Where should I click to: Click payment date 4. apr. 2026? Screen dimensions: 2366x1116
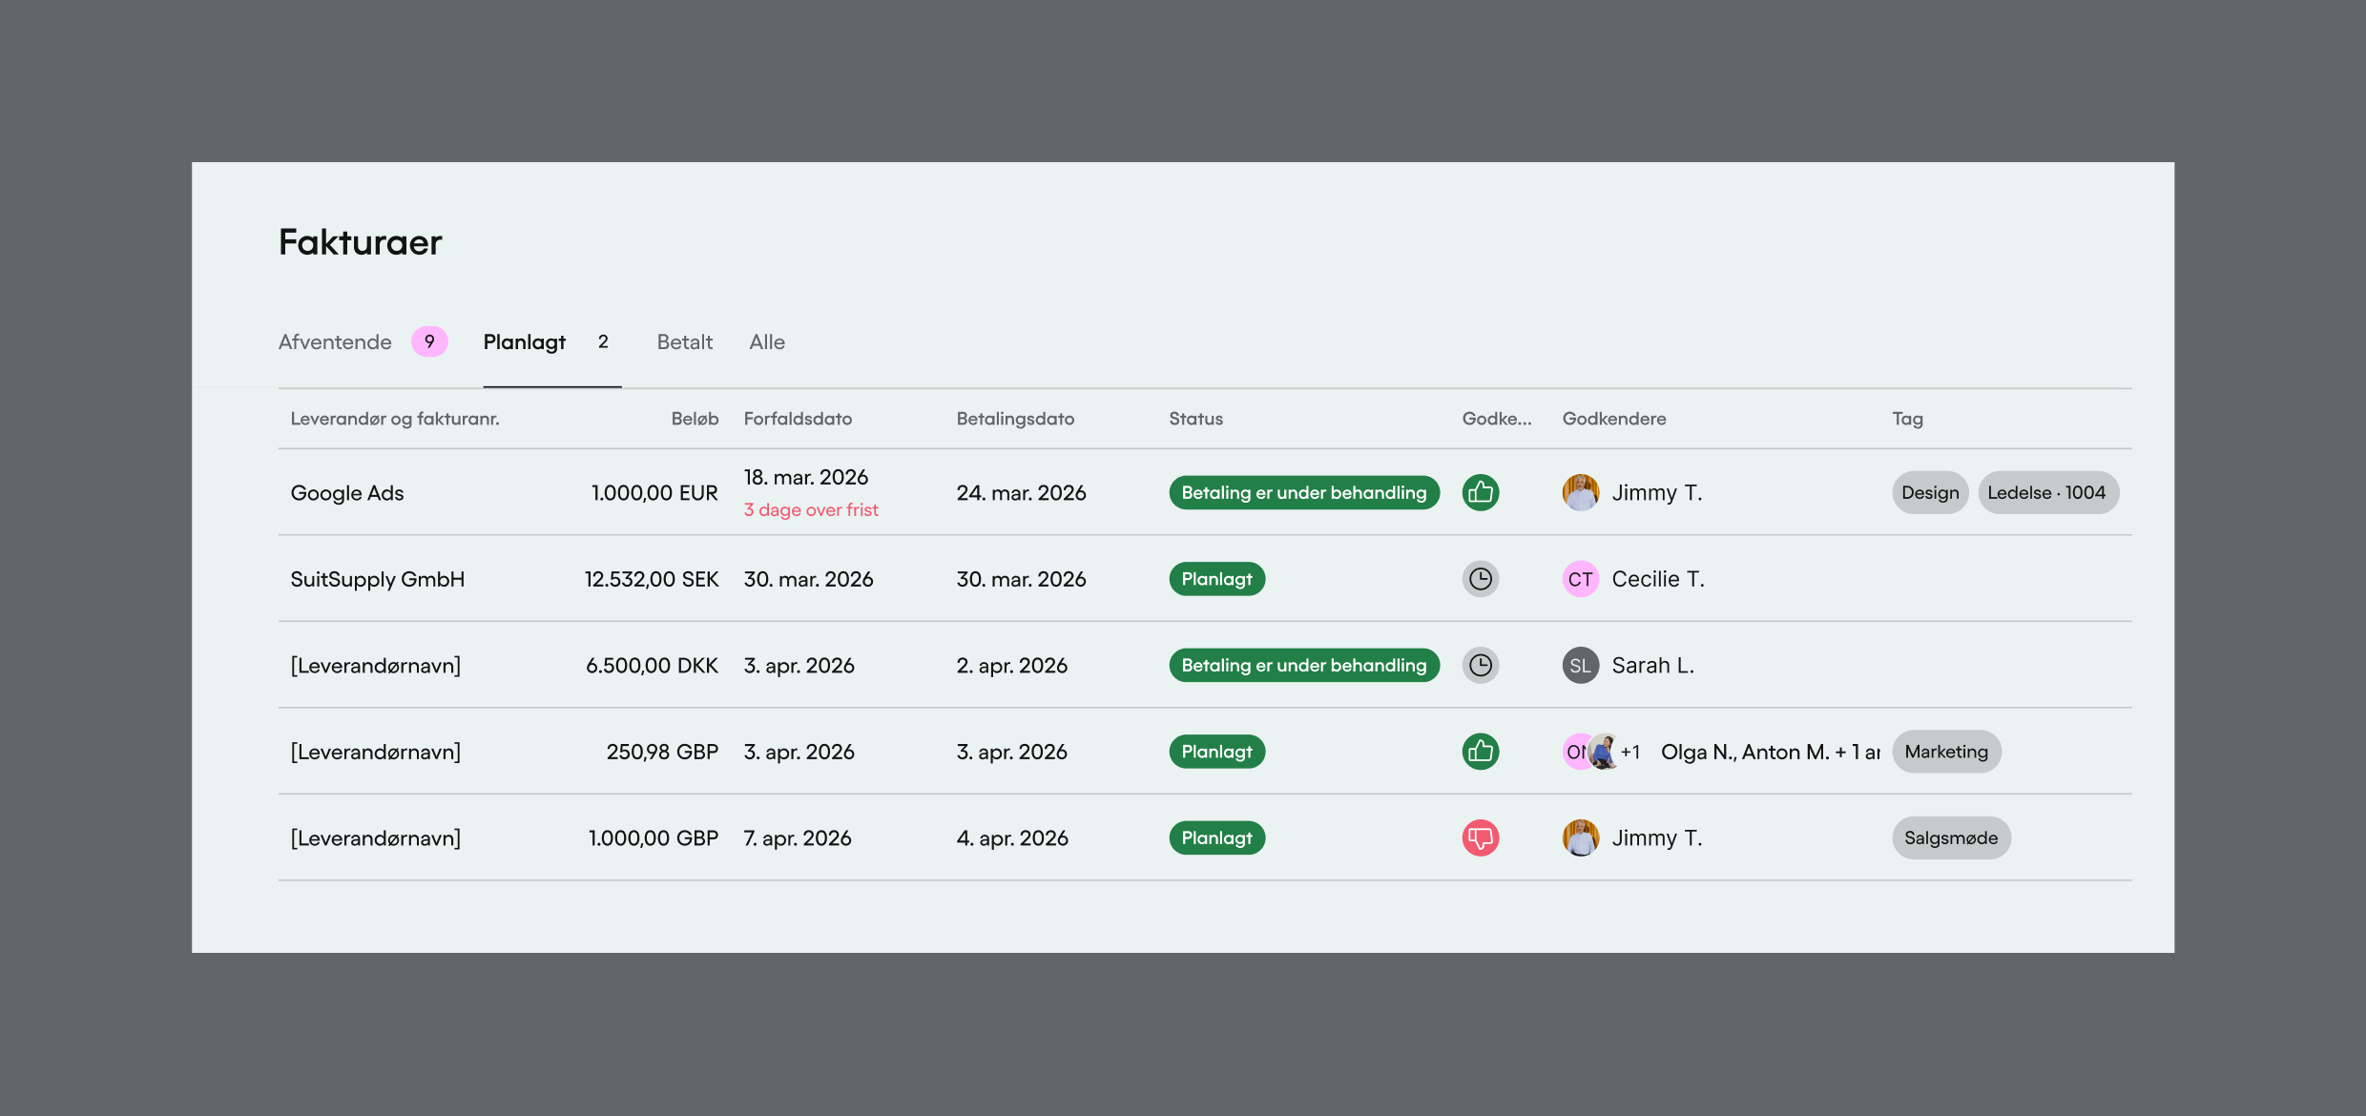pos(1012,837)
